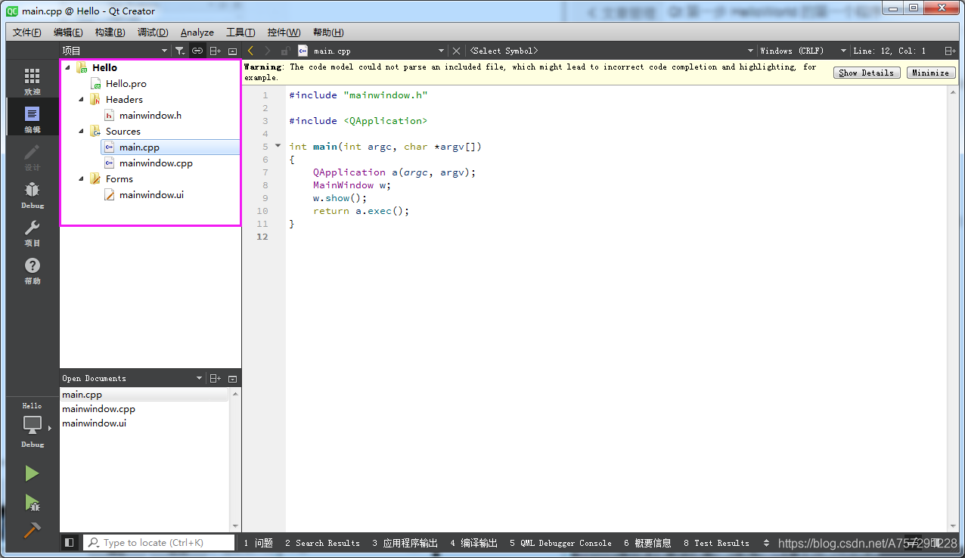The width and height of the screenshot is (965, 558).
Task: Close the main.cpp document
Action: point(456,51)
